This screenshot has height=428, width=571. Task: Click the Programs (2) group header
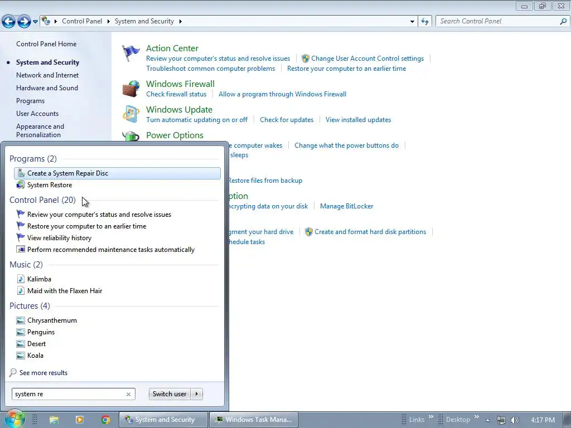point(33,159)
